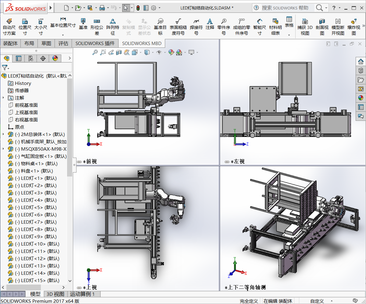Open the Basic Location Dimension (基本位置尺寸) dropdown arrow
The width and height of the screenshot is (366, 304).
tap(63, 35)
